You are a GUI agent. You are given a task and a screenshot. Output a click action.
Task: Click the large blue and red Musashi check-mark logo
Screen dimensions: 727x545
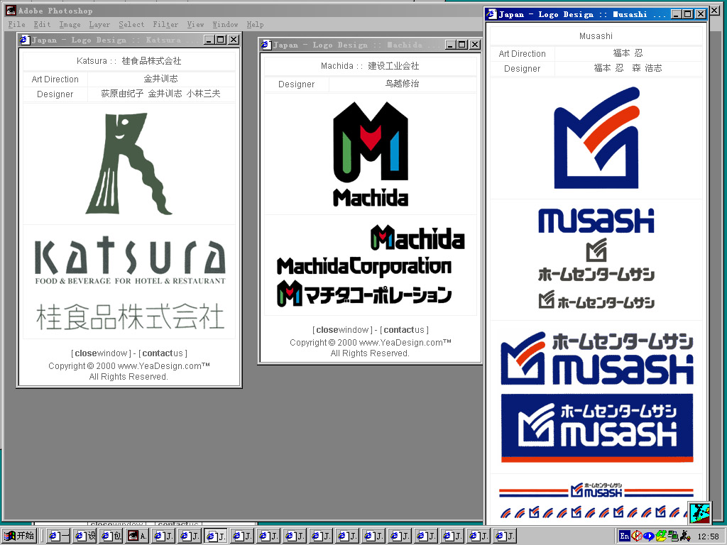click(x=596, y=138)
